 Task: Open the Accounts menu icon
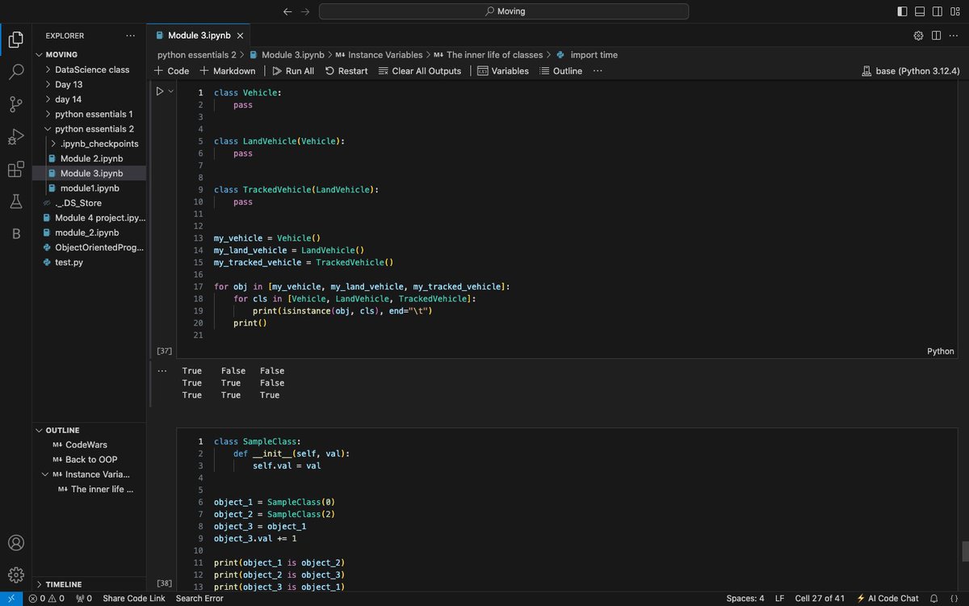(x=15, y=543)
